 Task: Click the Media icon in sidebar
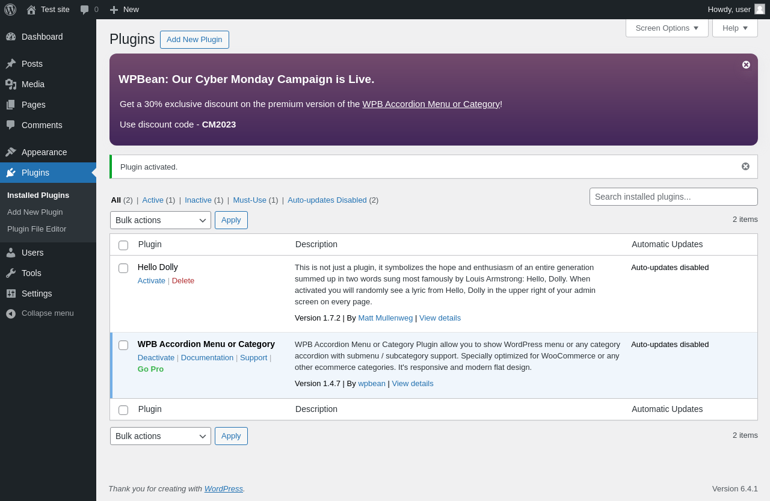[x=11, y=84]
